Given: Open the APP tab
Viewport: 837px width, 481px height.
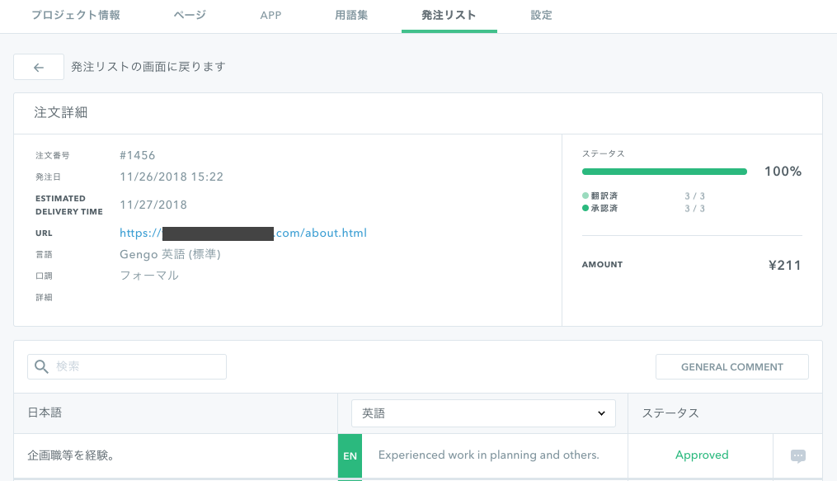Looking at the screenshot, I should click(x=270, y=16).
